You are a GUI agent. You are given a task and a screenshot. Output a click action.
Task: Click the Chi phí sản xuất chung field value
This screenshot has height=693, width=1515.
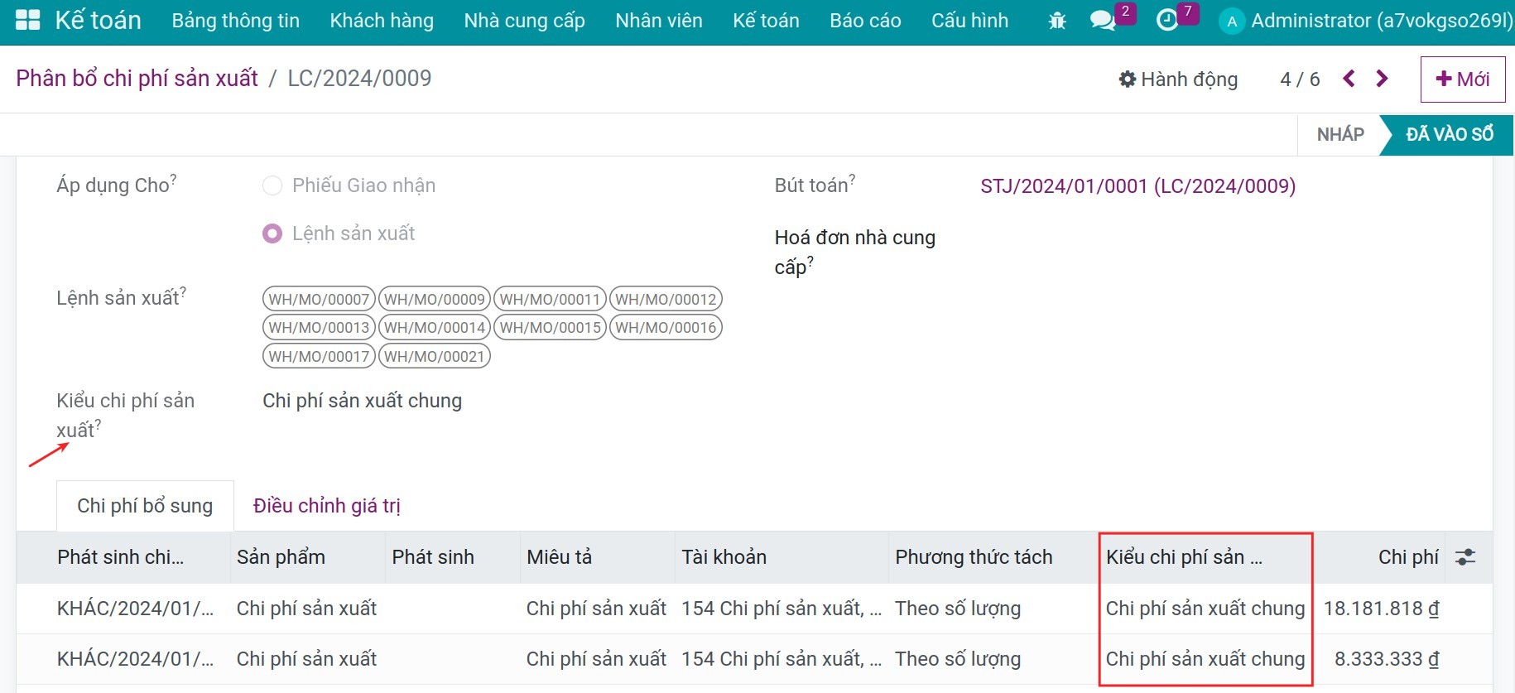pyautogui.click(x=362, y=401)
